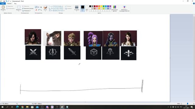
Task: Click the zoom in plus button
Action: coord(194,104)
